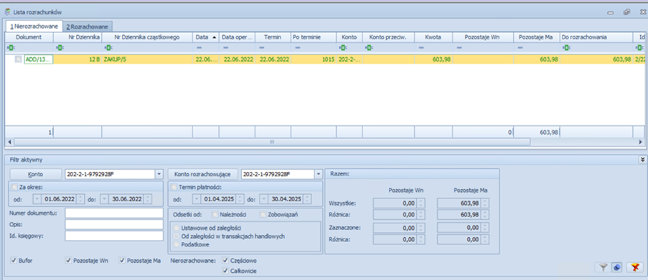Image resolution: width=648 pixels, height=280 pixels.
Task: Click the filter operator under Pozostaje Wn column
Action: coord(459,48)
